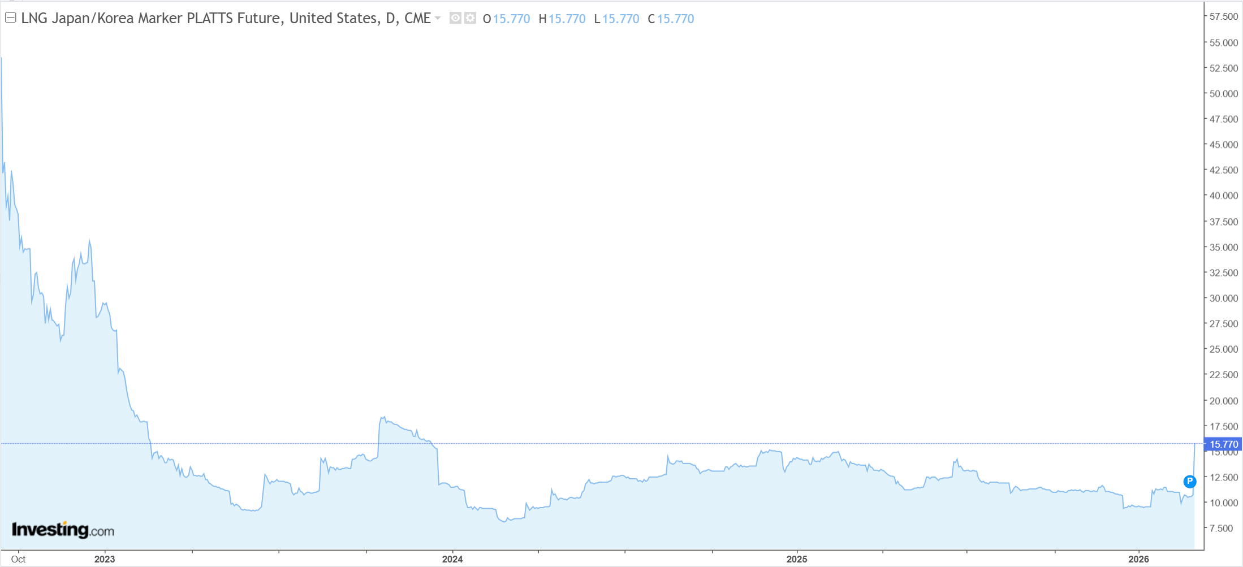The width and height of the screenshot is (1243, 567).
Task: Click the blue P marker on the chart
Action: click(1190, 482)
